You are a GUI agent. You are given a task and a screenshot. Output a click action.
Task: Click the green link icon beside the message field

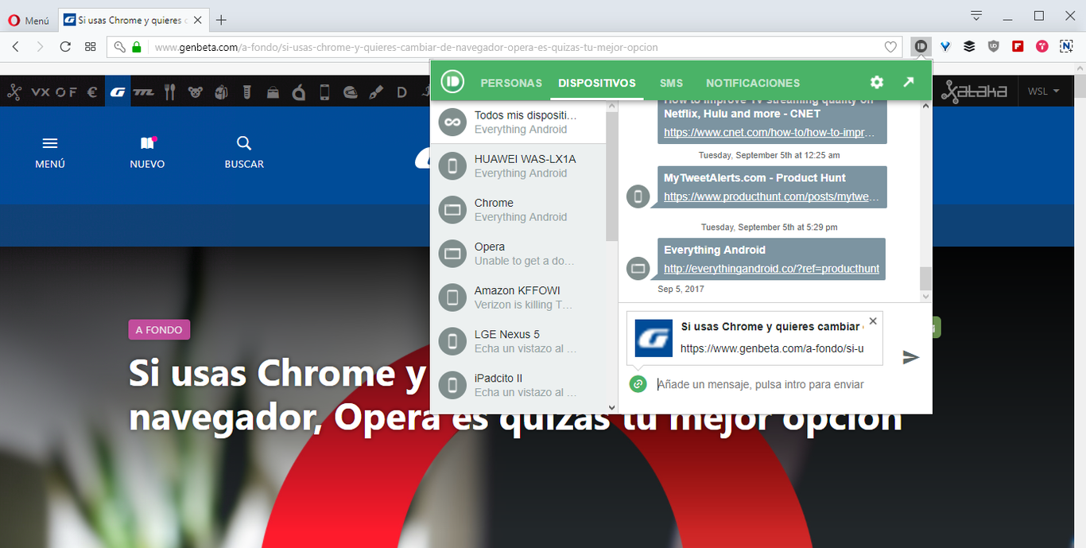638,384
